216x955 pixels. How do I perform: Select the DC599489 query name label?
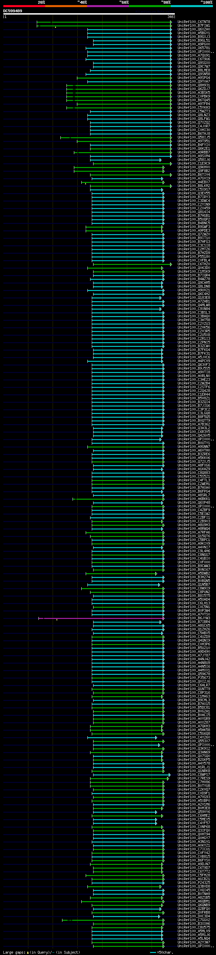pos(12,11)
